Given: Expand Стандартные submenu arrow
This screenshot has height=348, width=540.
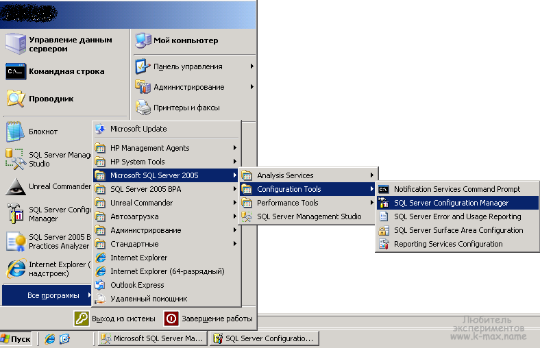Looking at the screenshot, I should (235, 244).
